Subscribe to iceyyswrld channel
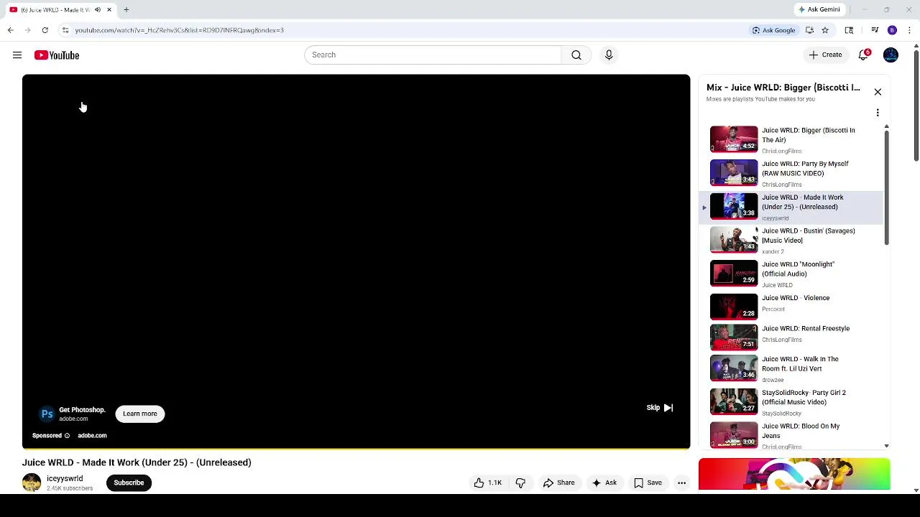 pyautogui.click(x=129, y=483)
